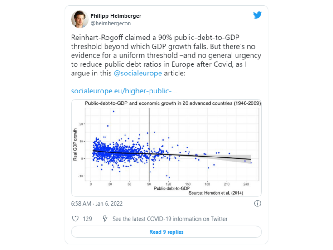Click the chart title about 20 advanced countries
333x250 pixels.
point(173,103)
